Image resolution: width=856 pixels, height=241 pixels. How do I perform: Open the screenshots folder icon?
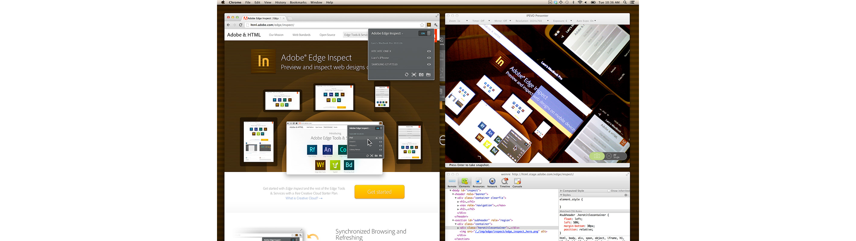428,75
